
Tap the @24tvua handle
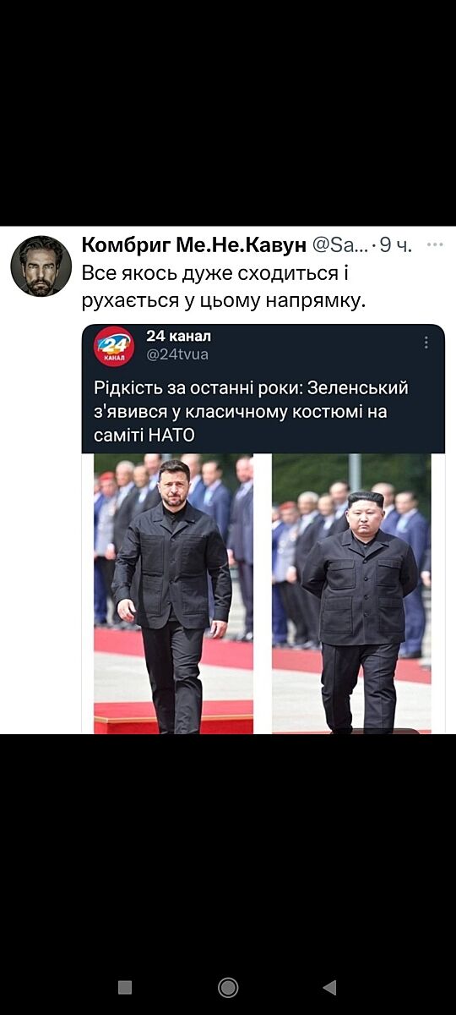click(177, 354)
